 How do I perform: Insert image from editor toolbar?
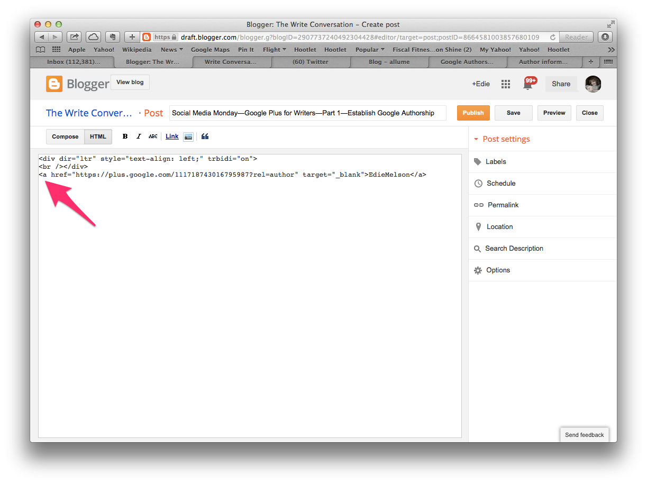click(188, 136)
